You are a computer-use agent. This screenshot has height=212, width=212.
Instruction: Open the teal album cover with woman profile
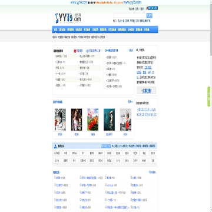coord(110,120)
